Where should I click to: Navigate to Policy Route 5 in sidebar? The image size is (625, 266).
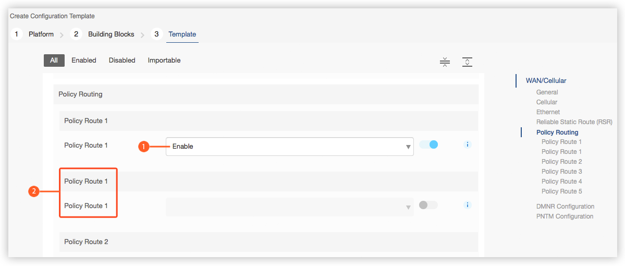(x=561, y=191)
